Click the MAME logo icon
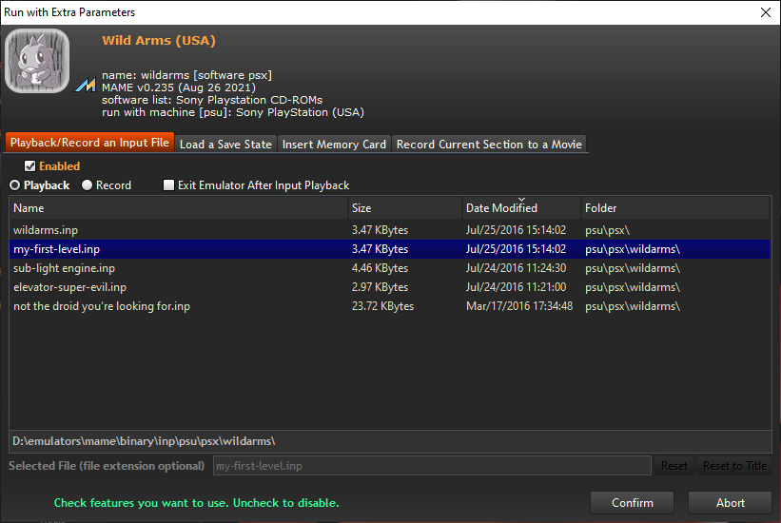 coord(86,87)
